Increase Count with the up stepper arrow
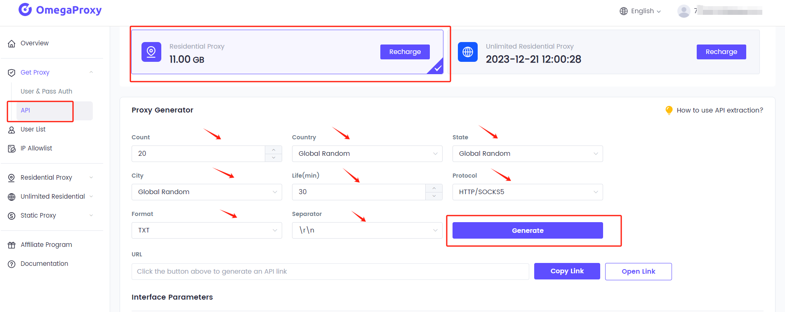The width and height of the screenshot is (785, 312). coord(273,150)
